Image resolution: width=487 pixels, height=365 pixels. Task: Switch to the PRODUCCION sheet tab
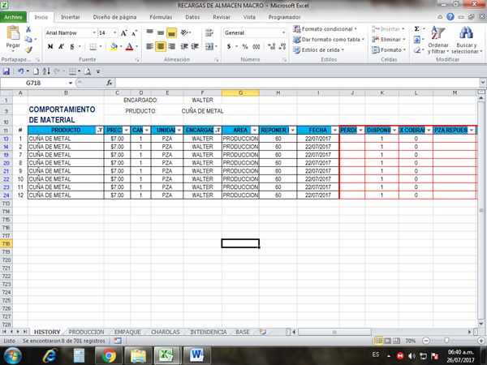(x=87, y=332)
